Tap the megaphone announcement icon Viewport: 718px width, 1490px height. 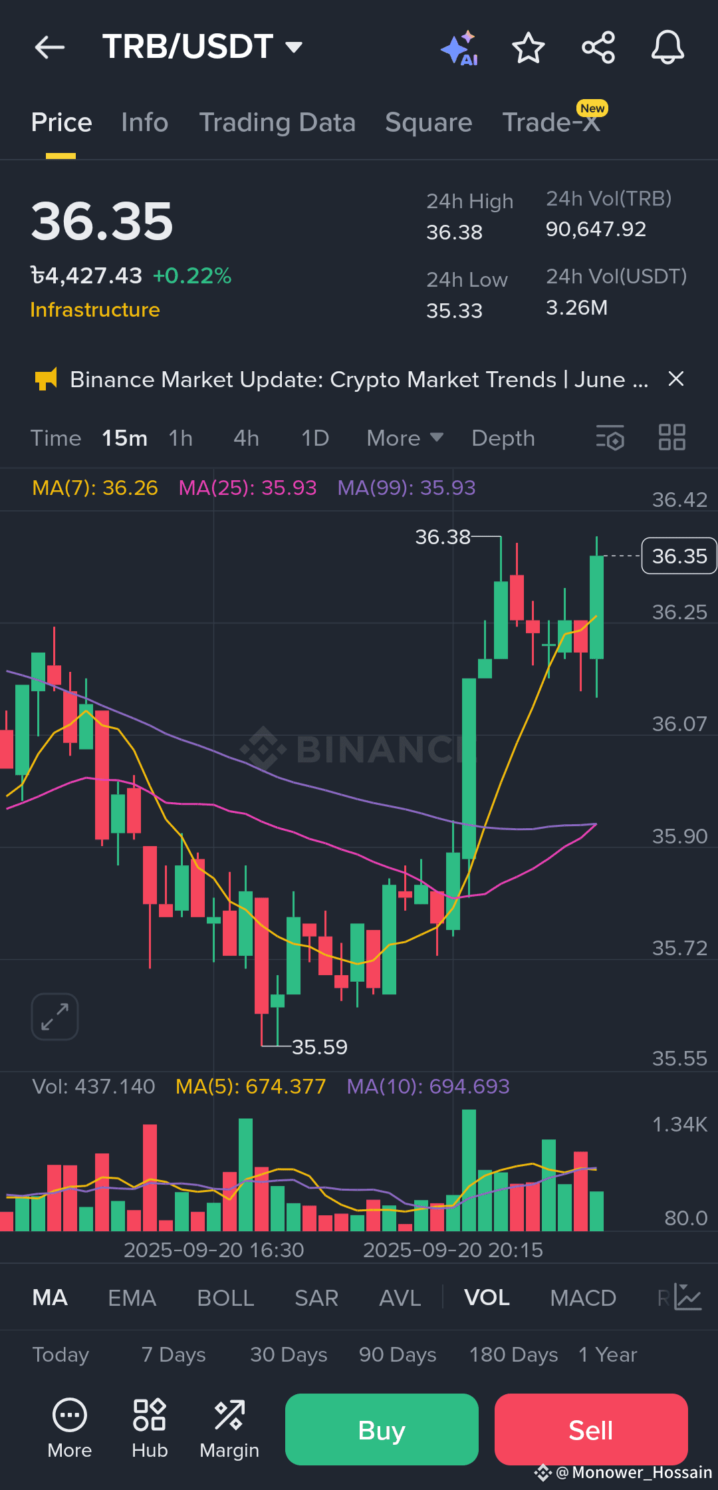coord(46,379)
